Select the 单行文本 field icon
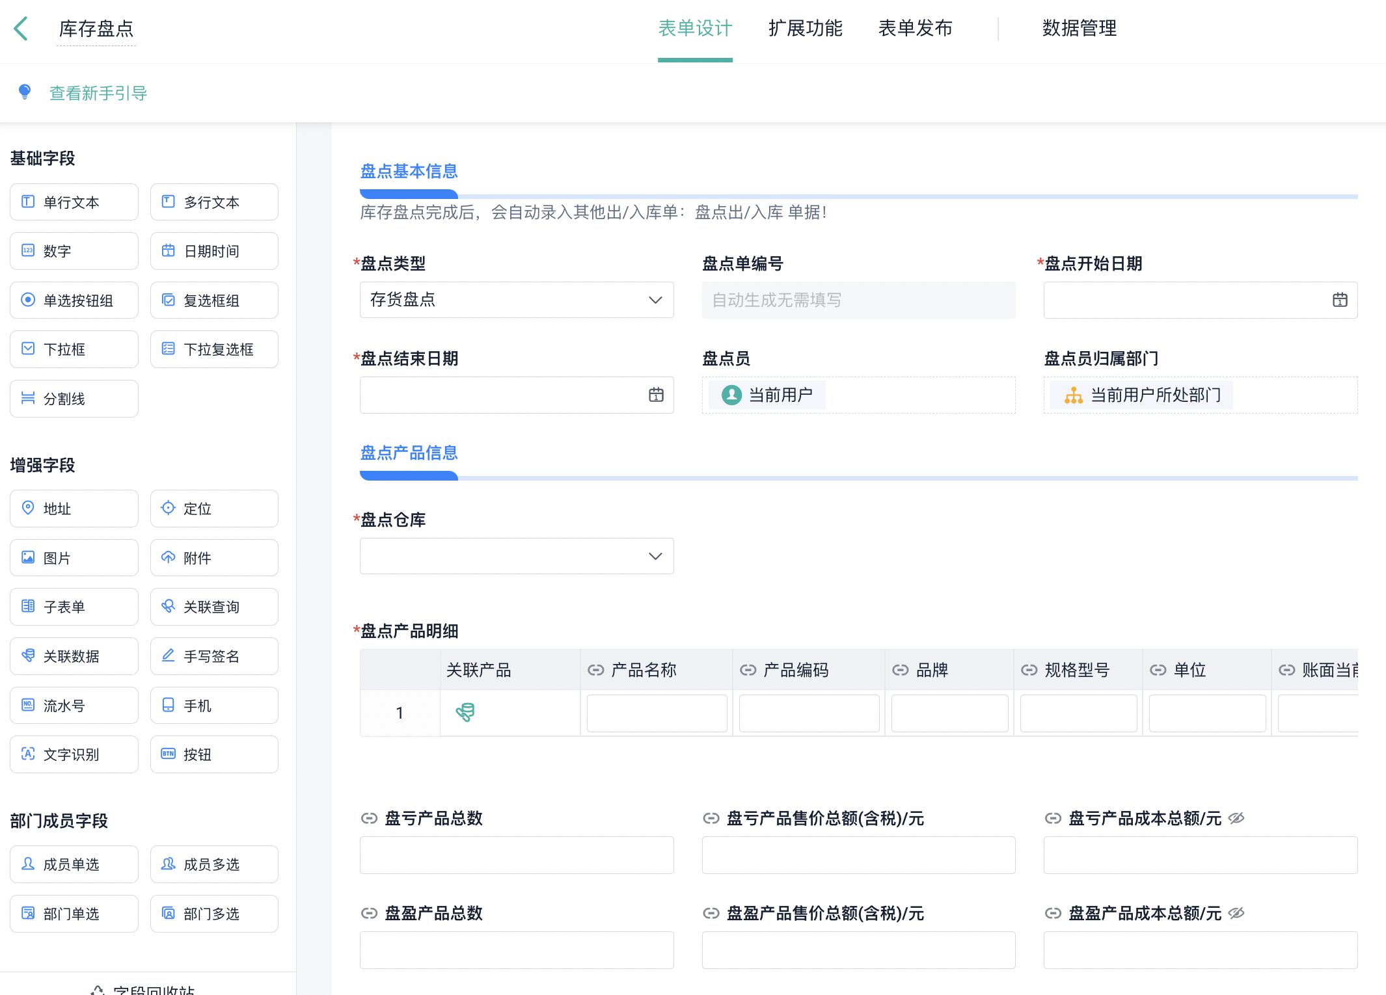 (x=73, y=202)
